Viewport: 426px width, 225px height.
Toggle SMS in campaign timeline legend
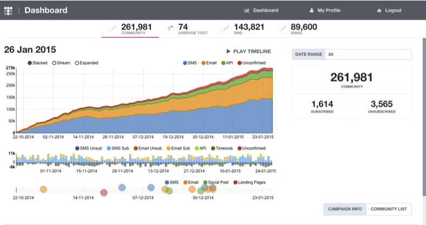pos(172,182)
